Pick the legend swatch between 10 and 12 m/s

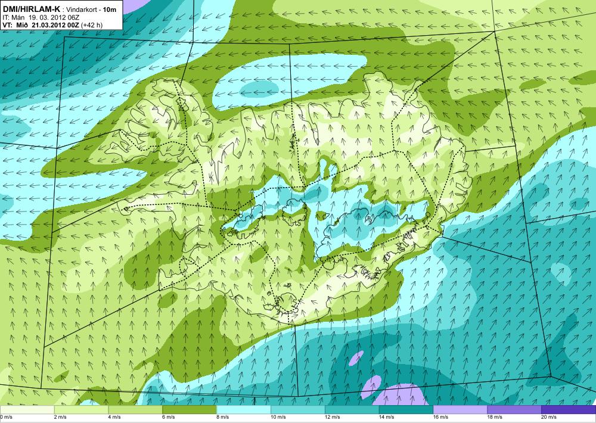click(297, 410)
